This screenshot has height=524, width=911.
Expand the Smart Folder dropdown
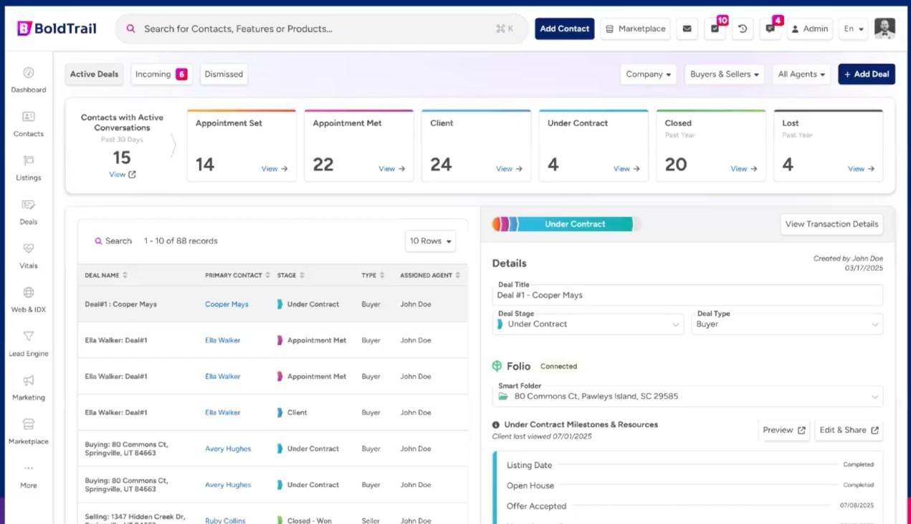[687, 396]
